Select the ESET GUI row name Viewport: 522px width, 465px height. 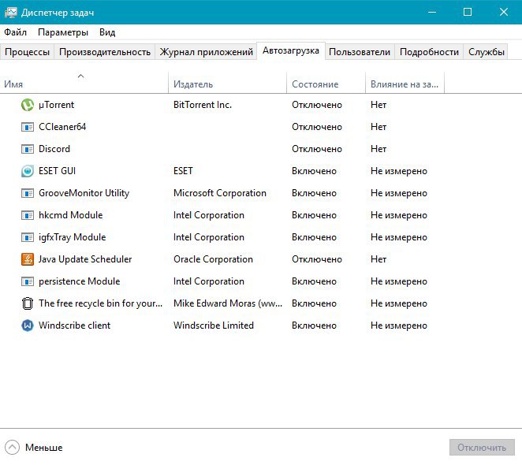[x=58, y=171]
